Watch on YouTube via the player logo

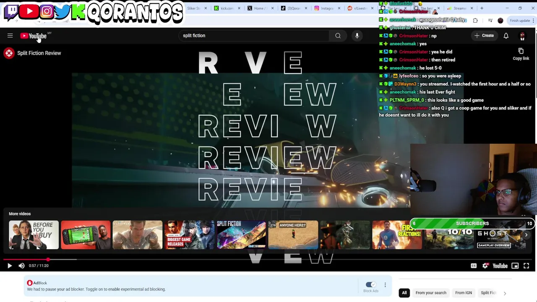point(500,266)
